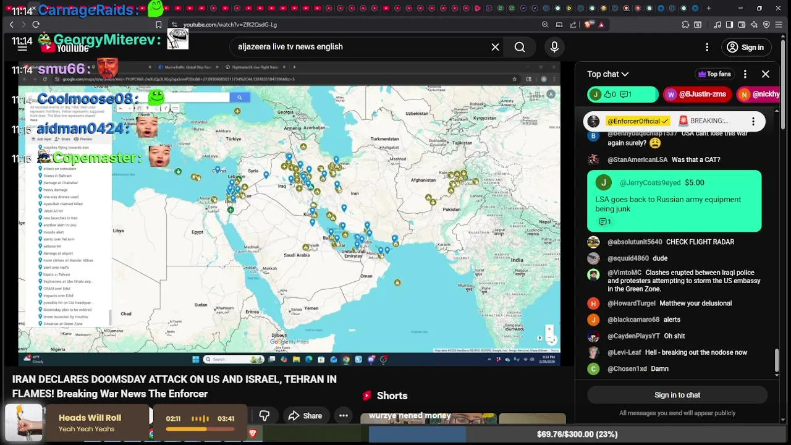Click the chat panel scrollbar
This screenshot has width=791, height=445.
[777, 360]
